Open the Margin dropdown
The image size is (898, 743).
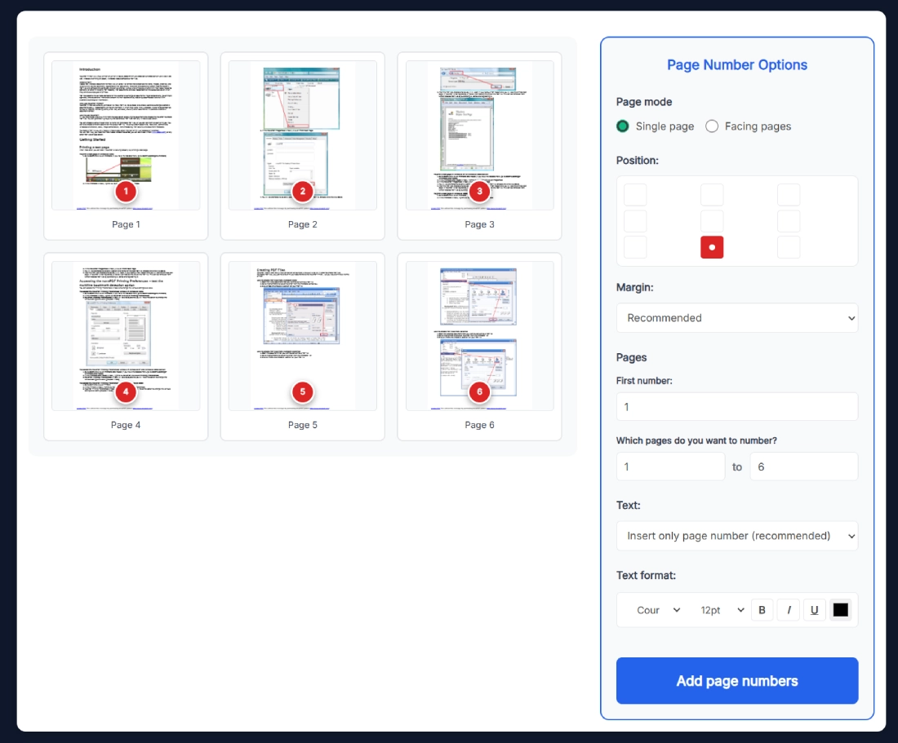coord(736,317)
